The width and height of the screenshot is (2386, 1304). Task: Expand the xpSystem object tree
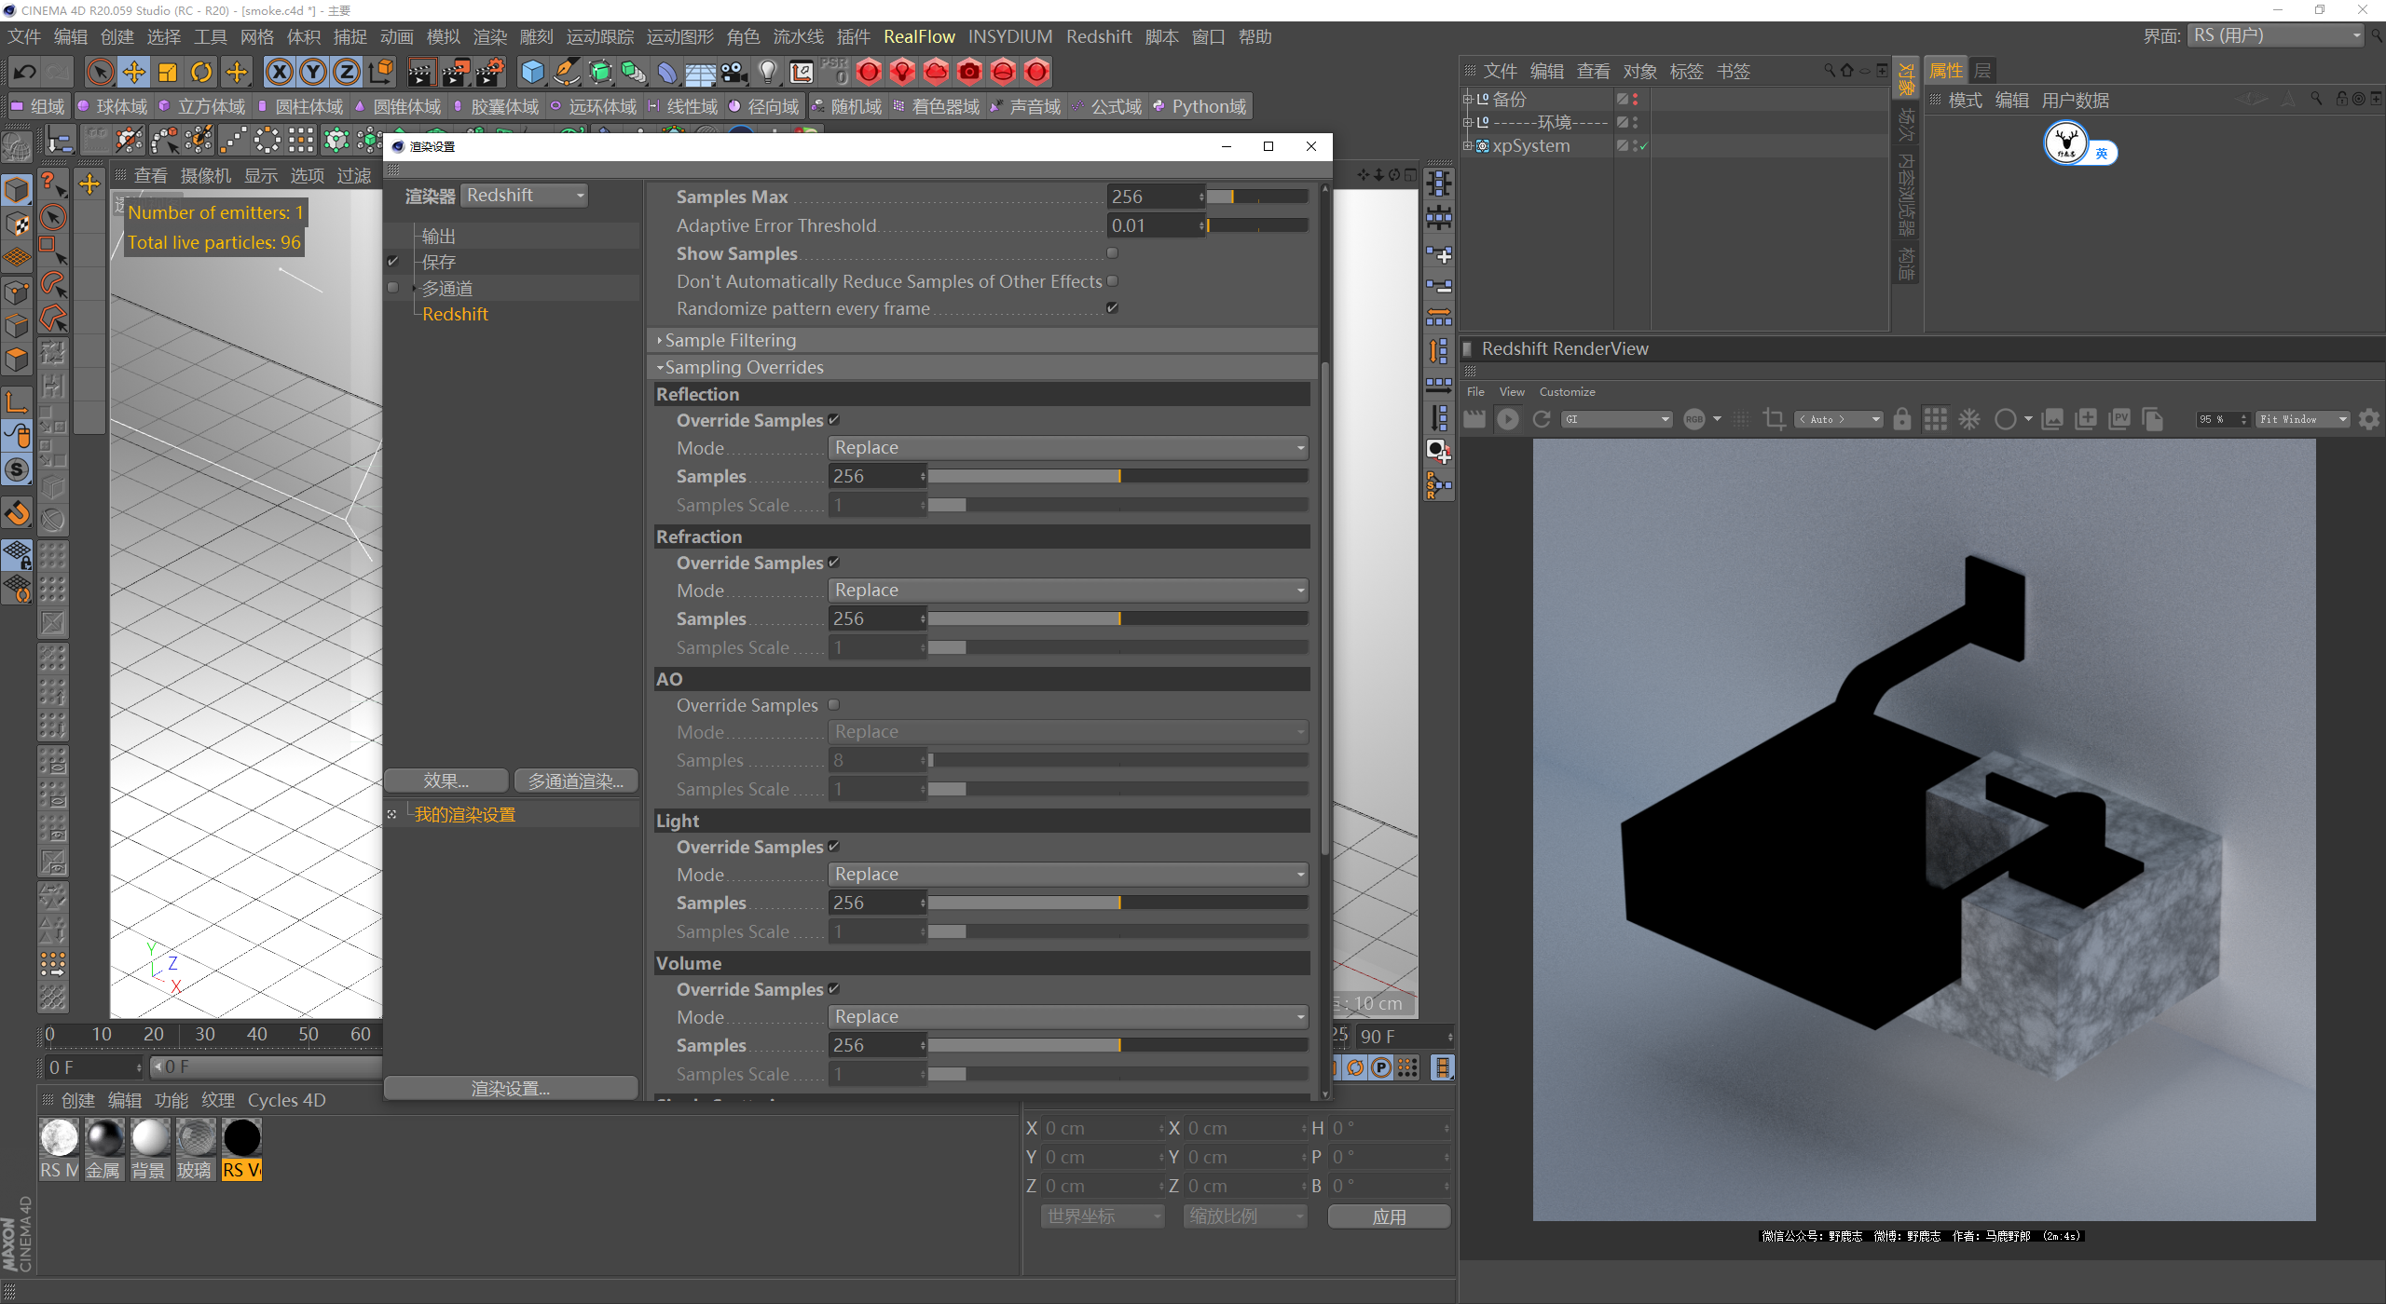tap(1467, 146)
